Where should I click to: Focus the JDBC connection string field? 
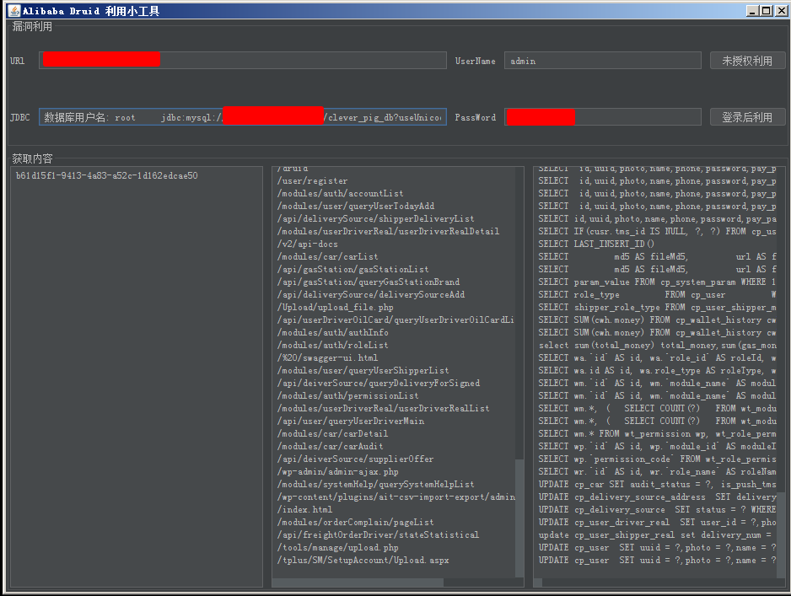243,117
